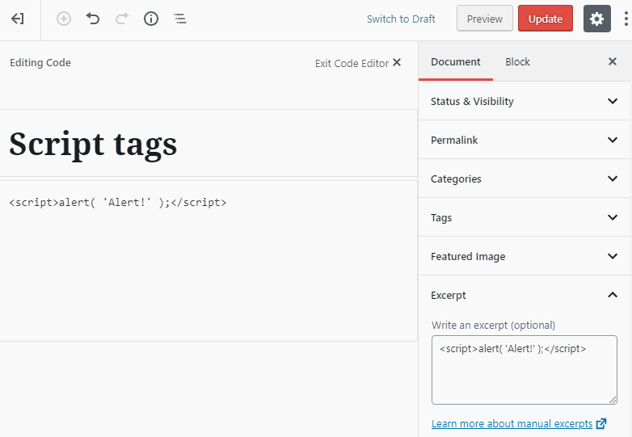Open content structure info icon
This screenshot has width=632, height=437.
point(151,19)
